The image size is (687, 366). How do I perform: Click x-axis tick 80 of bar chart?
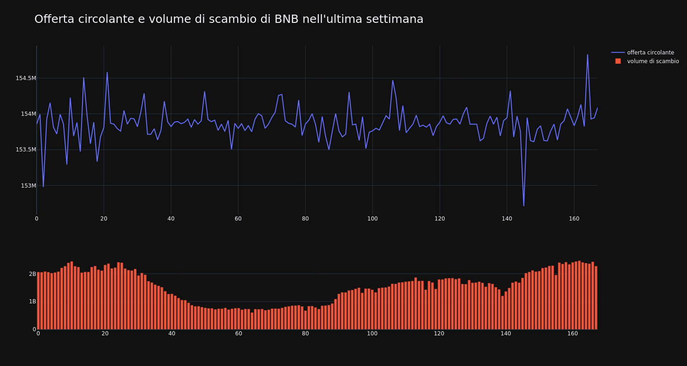(x=305, y=334)
